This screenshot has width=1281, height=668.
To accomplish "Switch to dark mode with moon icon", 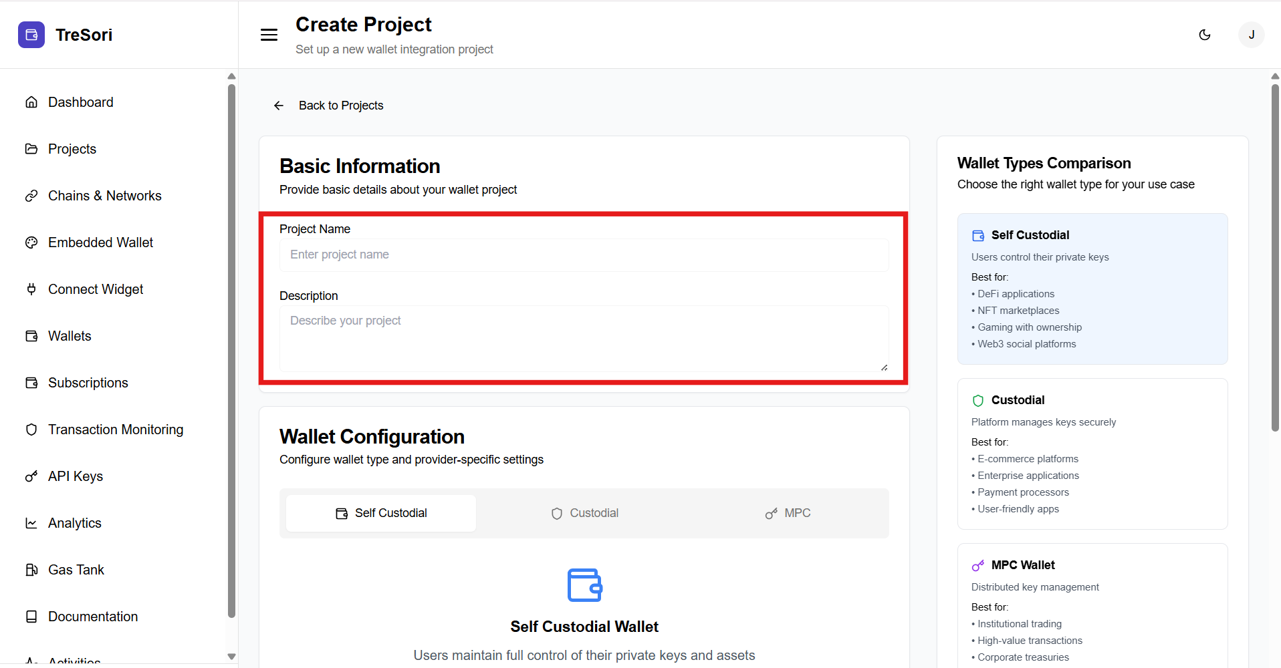I will pyautogui.click(x=1204, y=35).
